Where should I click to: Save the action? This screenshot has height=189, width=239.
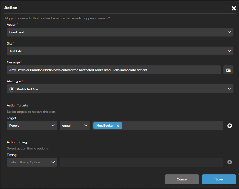pyautogui.click(x=219, y=179)
